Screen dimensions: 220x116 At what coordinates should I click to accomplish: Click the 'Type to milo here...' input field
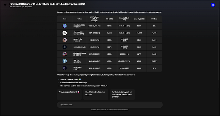pos(110,105)
